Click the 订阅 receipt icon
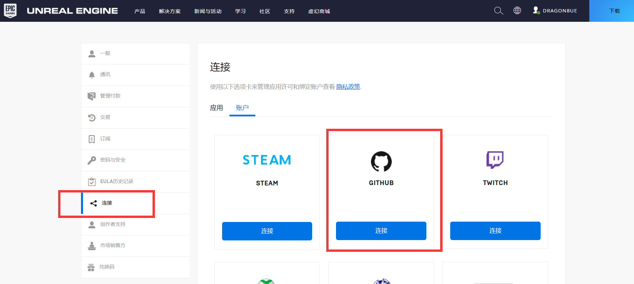Image resolution: width=634 pixels, height=284 pixels. (x=92, y=139)
